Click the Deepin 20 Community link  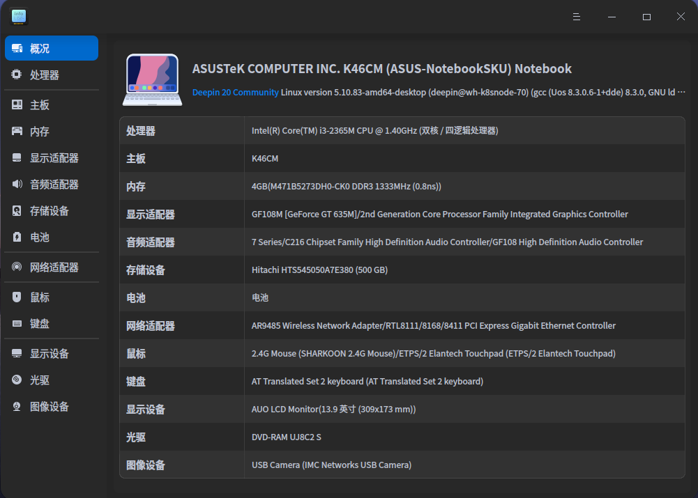(x=236, y=91)
